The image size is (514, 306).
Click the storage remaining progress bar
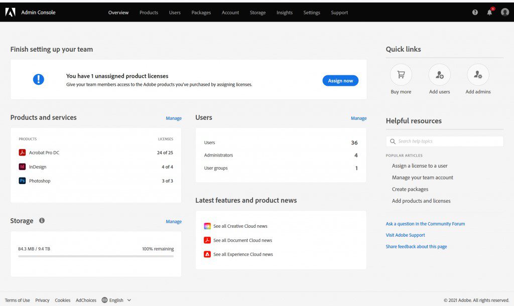pos(95,257)
